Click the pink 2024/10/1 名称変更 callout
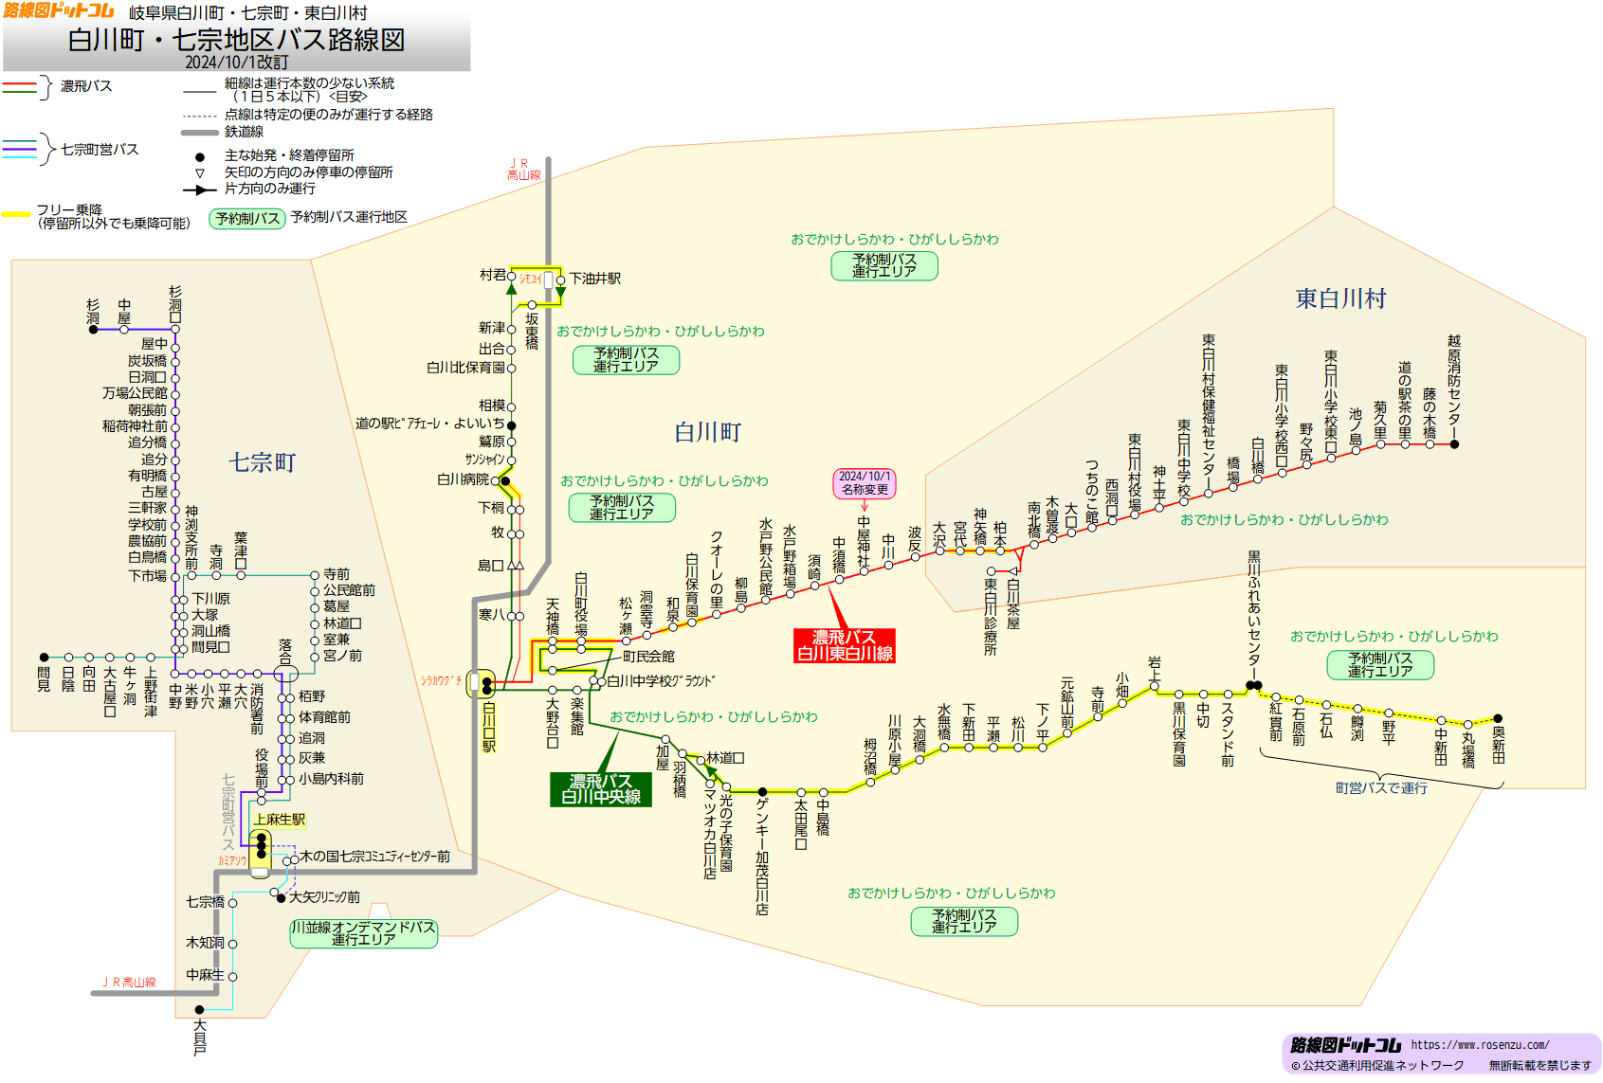Screen dimensions: 1603x1083 (x=865, y=483)
